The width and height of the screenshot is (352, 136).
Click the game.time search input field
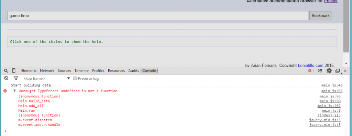[157, 16]
